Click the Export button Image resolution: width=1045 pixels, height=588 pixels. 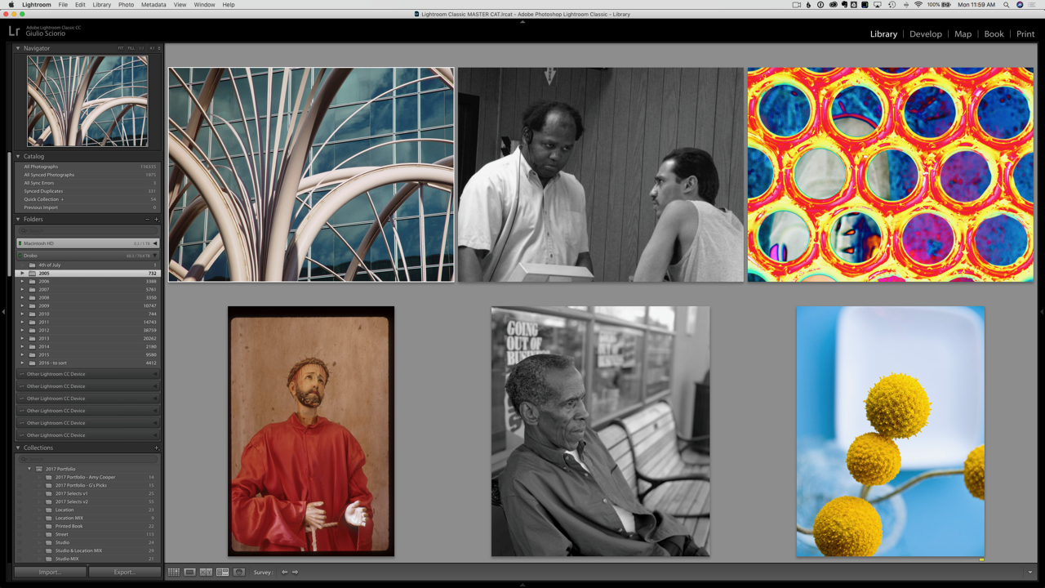click(124, 572)
